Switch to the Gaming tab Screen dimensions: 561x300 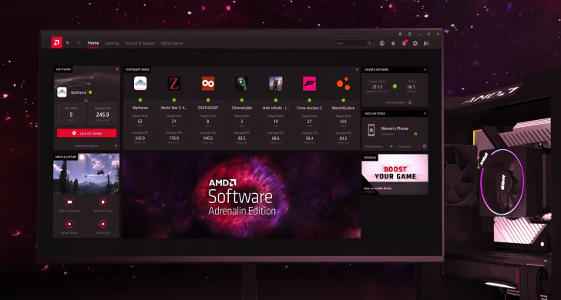point(112,43)
